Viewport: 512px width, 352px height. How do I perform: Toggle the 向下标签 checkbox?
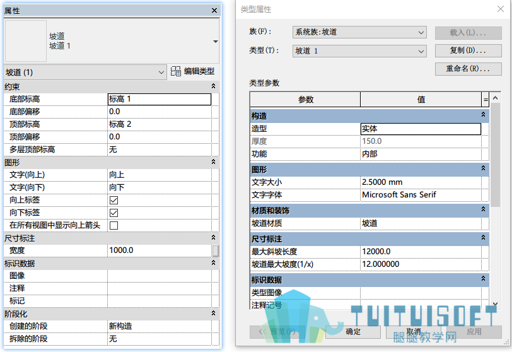(x=113, y=213)
